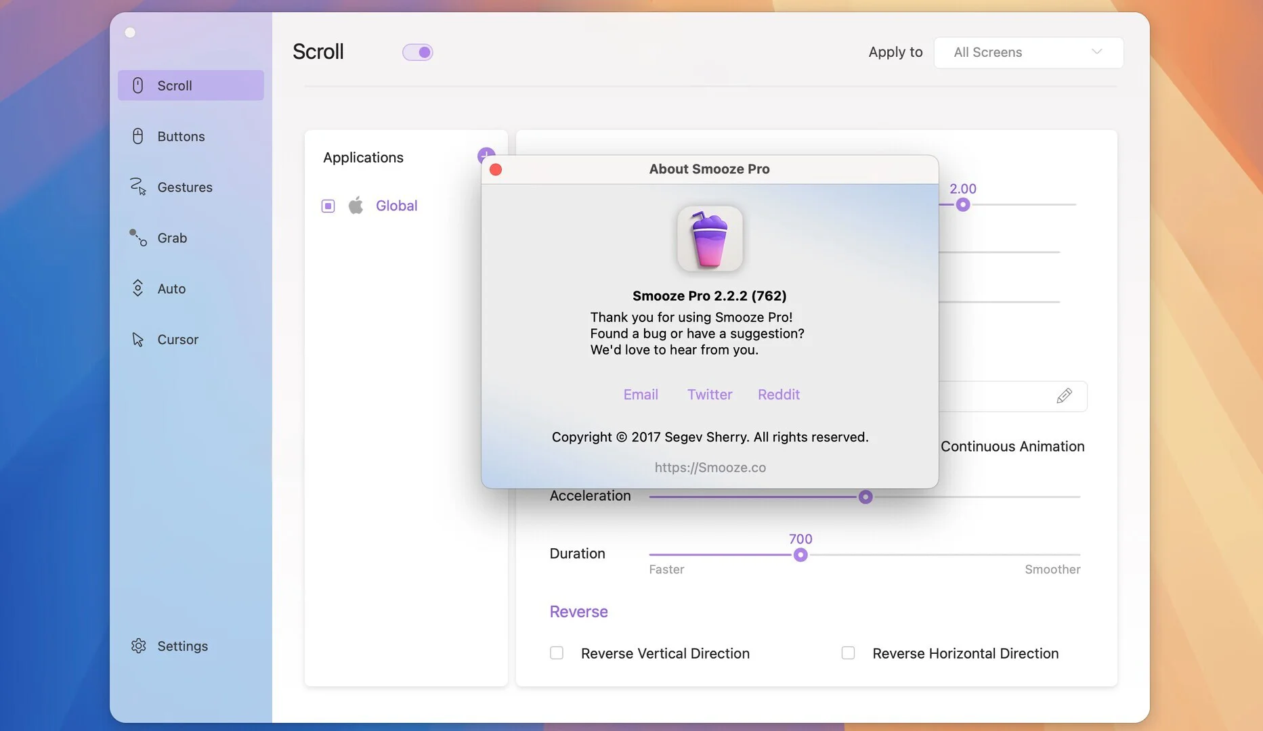
Task: Click the mouse icon beside Buttons
Action: click(x=137, y=136)
